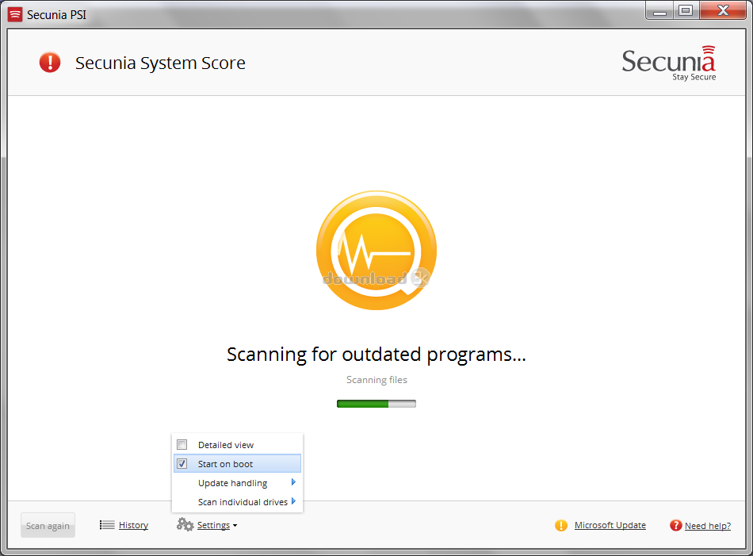This screenshot has width=753, height=556.
Task: Maximize the Secunia PSI window
Action: tap(686, 10)
